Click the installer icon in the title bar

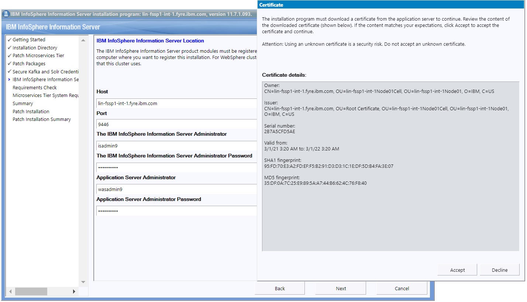point(6,14)
